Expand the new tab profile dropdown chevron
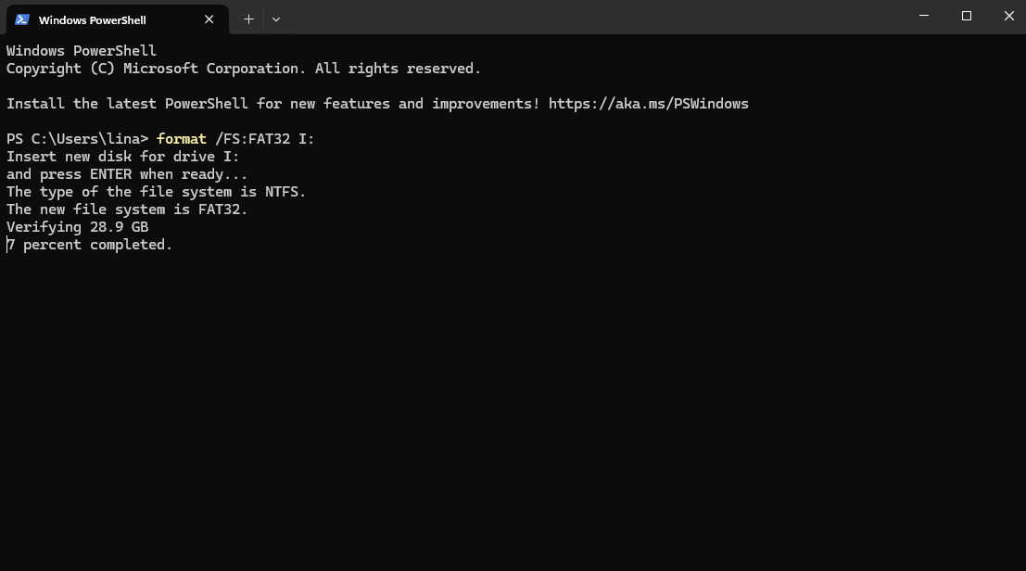Viewport: 1026px width, 571px height. (x=276, y=19)
